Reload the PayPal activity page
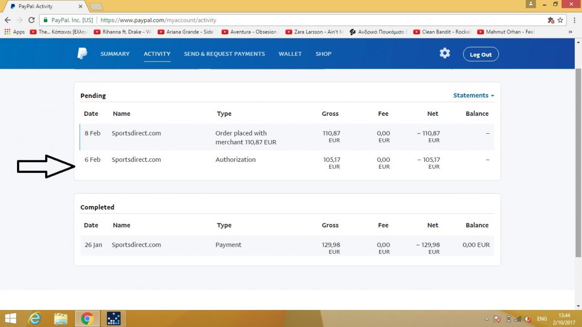The image size is (582, 327). pos(32,20)
